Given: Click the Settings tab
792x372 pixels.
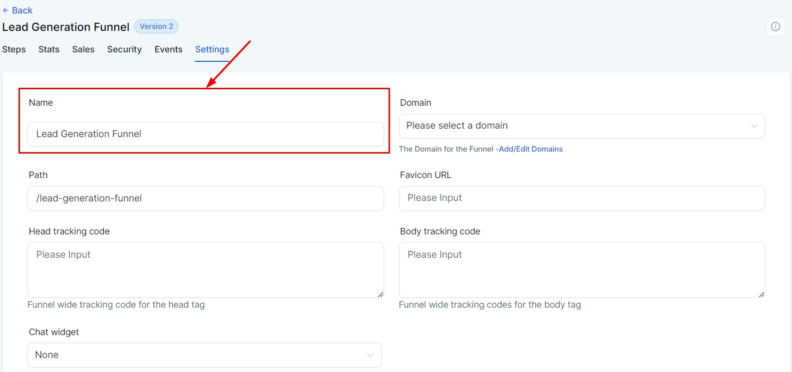Looking at the screenshot, I should coord(212,49).
